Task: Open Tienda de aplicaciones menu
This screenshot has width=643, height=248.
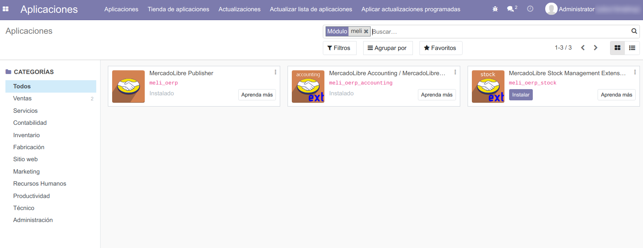Action: tap(179, 9)
